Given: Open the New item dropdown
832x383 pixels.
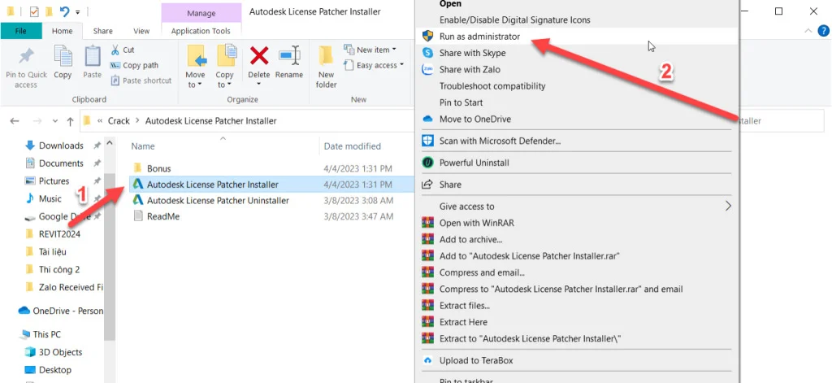Looking at the screenshot, I should [370, 50].
